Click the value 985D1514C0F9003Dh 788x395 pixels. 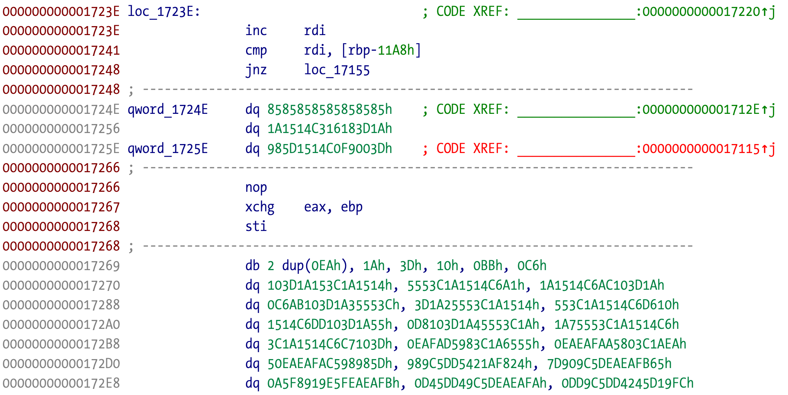[x=329, y=149]
